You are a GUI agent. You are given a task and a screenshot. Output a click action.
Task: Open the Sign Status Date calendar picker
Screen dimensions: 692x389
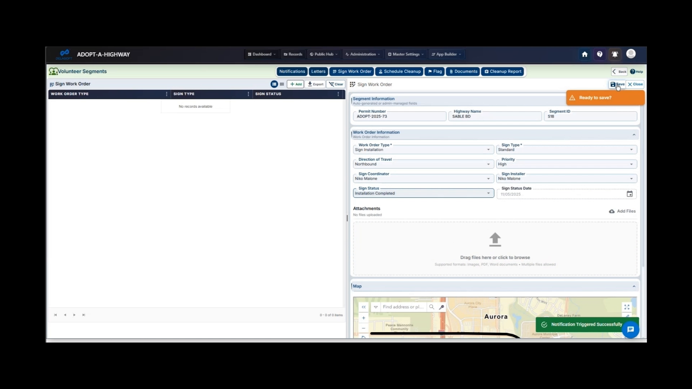tap(629, 194)
